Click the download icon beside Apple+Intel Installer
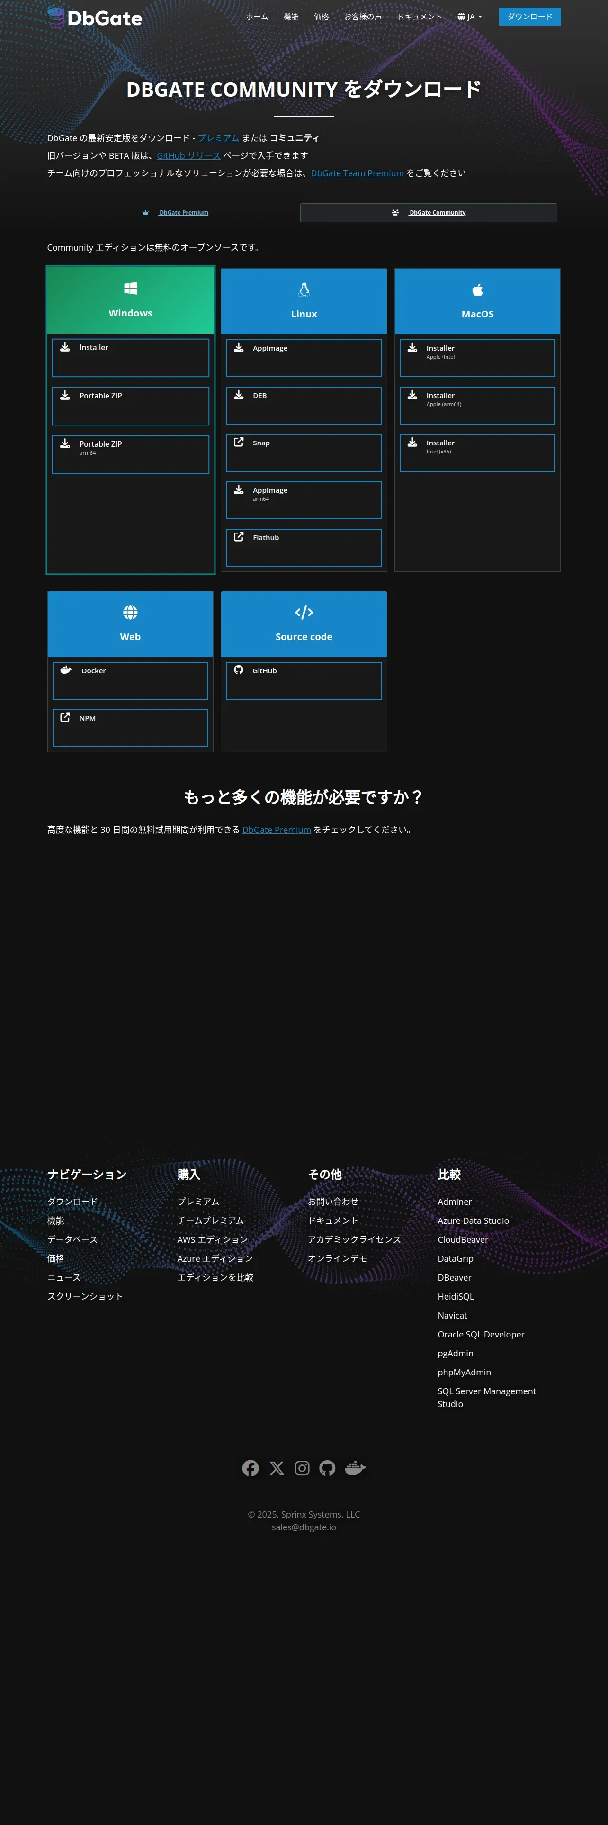This screenshot has height=1825, width=608. coord(412,347)
